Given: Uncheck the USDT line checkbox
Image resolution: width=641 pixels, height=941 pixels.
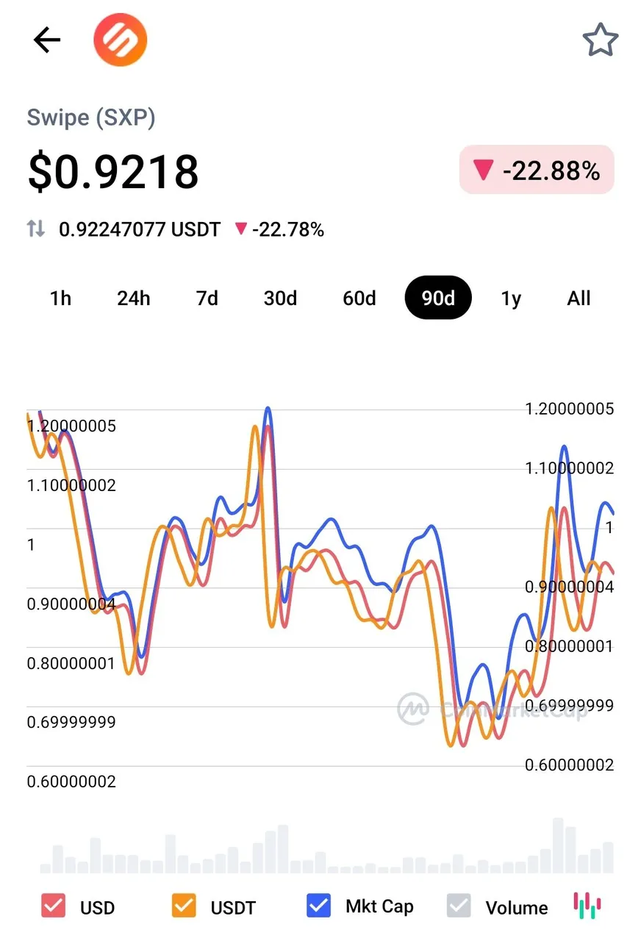Looking at the screenshot, I should click(184, 906).
